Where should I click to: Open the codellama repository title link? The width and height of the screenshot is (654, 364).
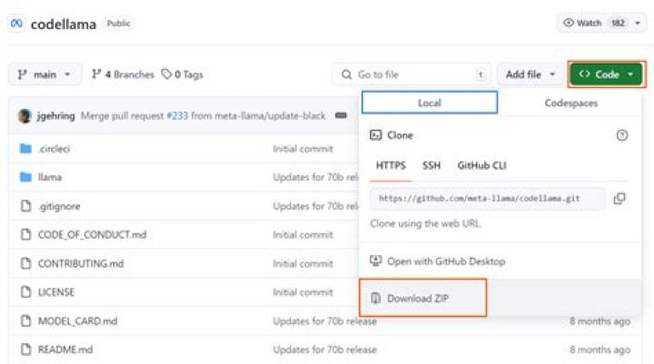(x=64, y=25)
